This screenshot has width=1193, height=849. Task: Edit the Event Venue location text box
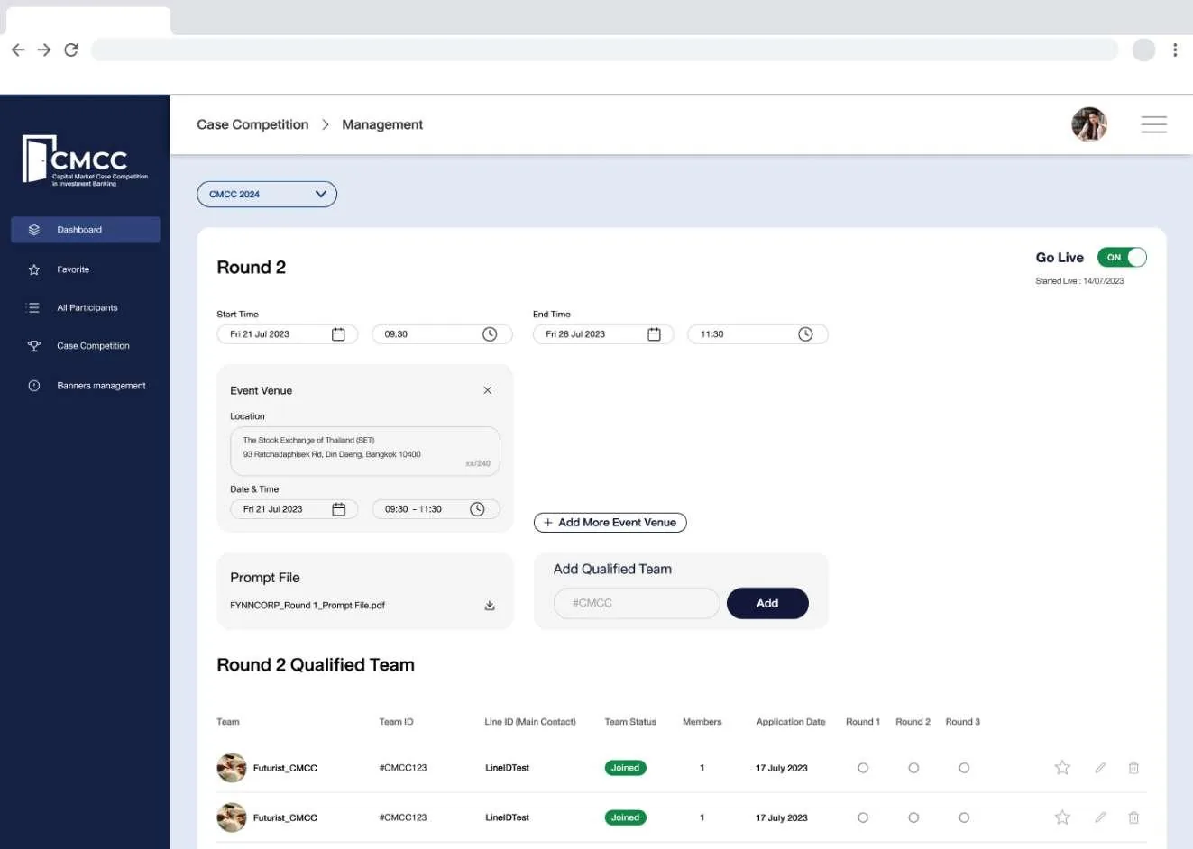(365, 452)
